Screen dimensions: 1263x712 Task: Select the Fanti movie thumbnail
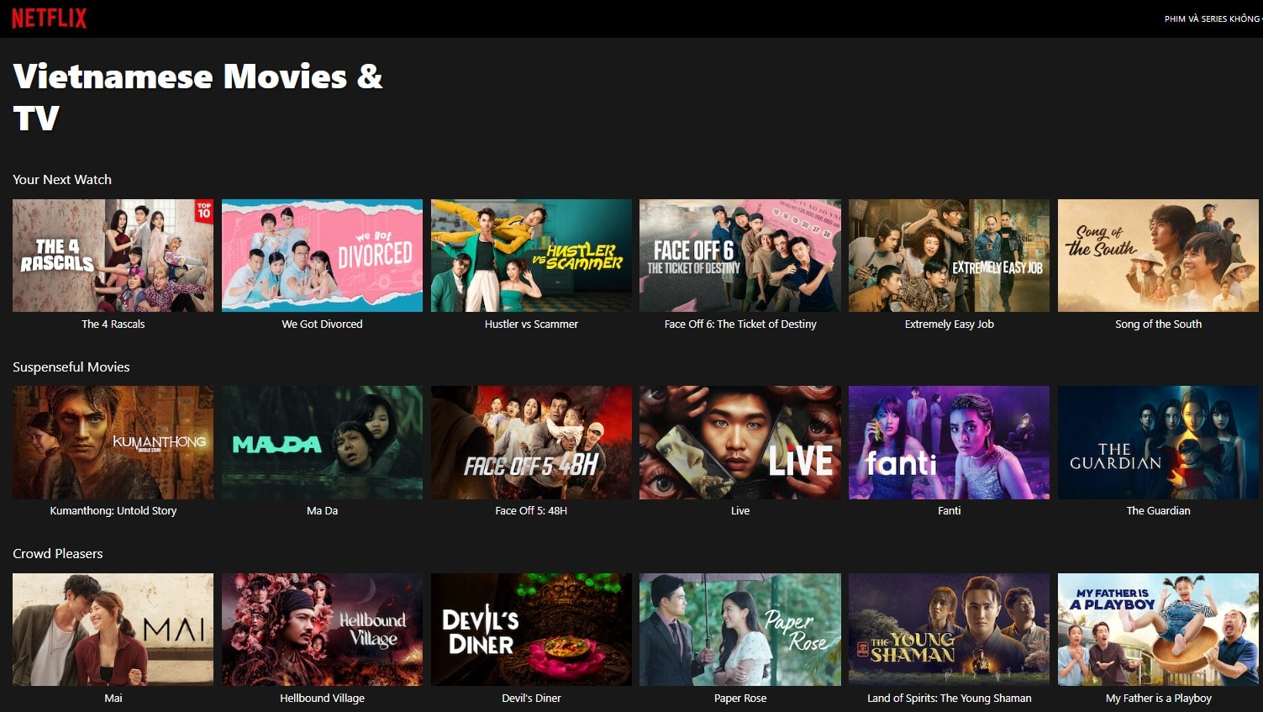pos(949,442)
